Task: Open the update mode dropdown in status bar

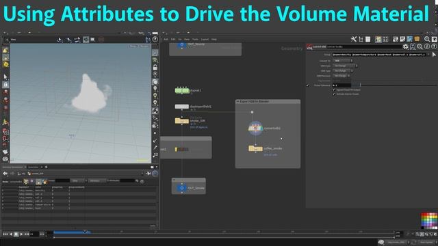Action: [427, 242]
